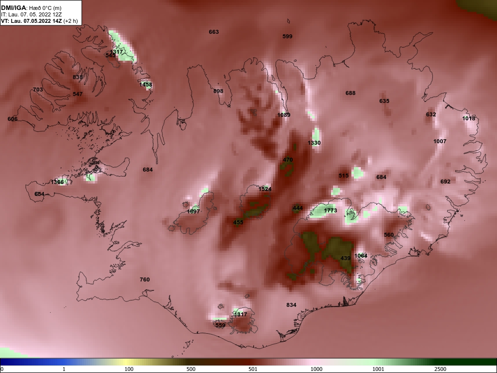Select the 1018 value label

click(x=469, y=118)
